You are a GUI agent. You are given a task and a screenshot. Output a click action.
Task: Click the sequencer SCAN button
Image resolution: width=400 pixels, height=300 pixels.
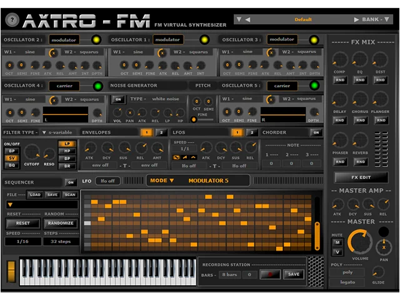point(70,194)
